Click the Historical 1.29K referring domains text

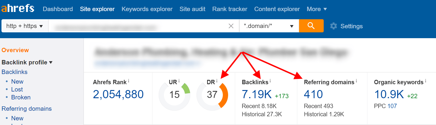(x=324, y=115)
